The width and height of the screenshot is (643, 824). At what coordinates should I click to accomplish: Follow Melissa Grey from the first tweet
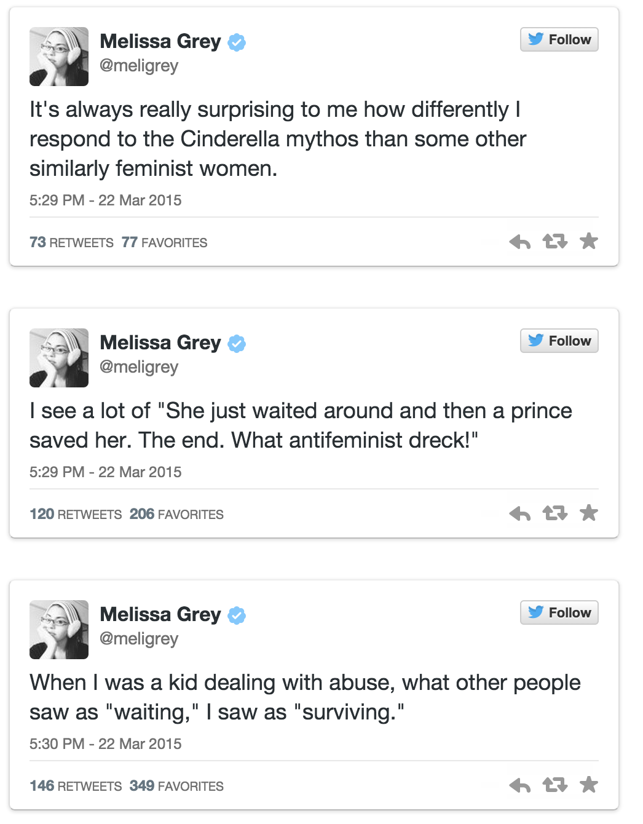[x=559, y=40]
